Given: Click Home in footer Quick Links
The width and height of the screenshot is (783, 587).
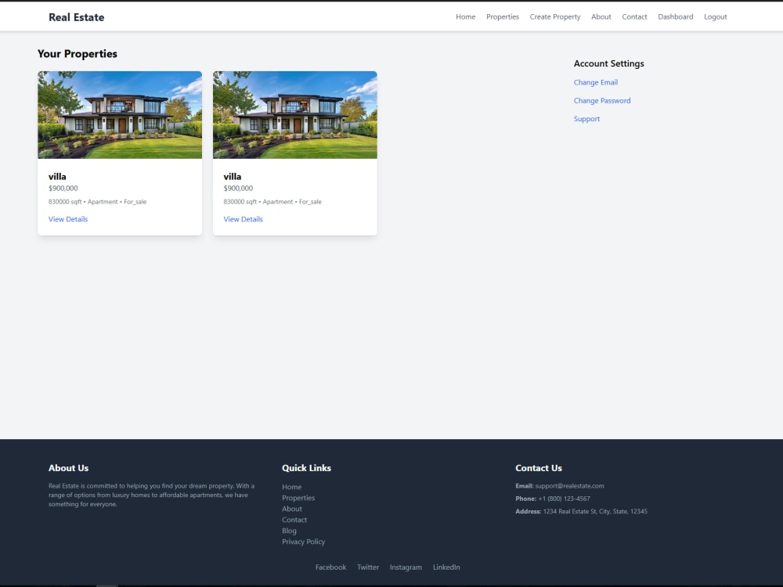Looking at the screenshot, I should [x=291, y=487].
